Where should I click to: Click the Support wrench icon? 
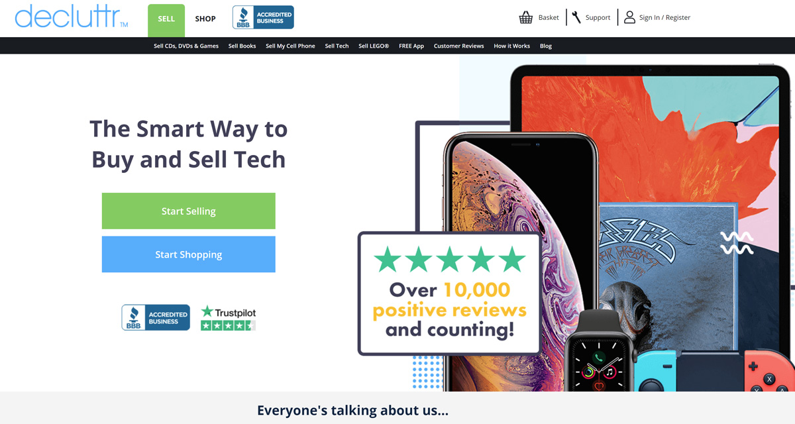pos(576,18)
